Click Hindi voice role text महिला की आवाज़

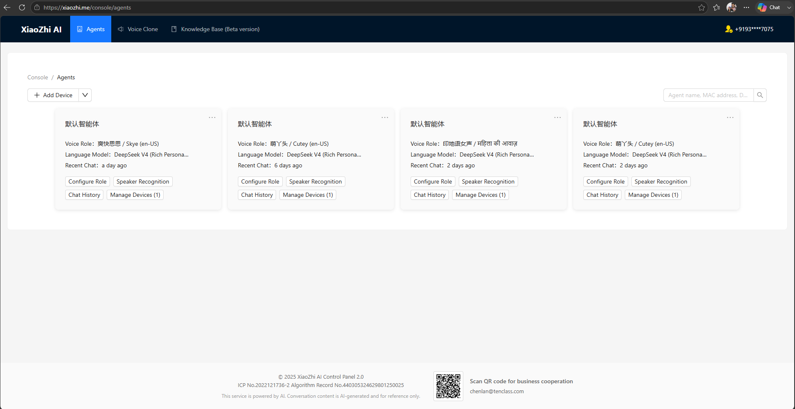[497, 144]
